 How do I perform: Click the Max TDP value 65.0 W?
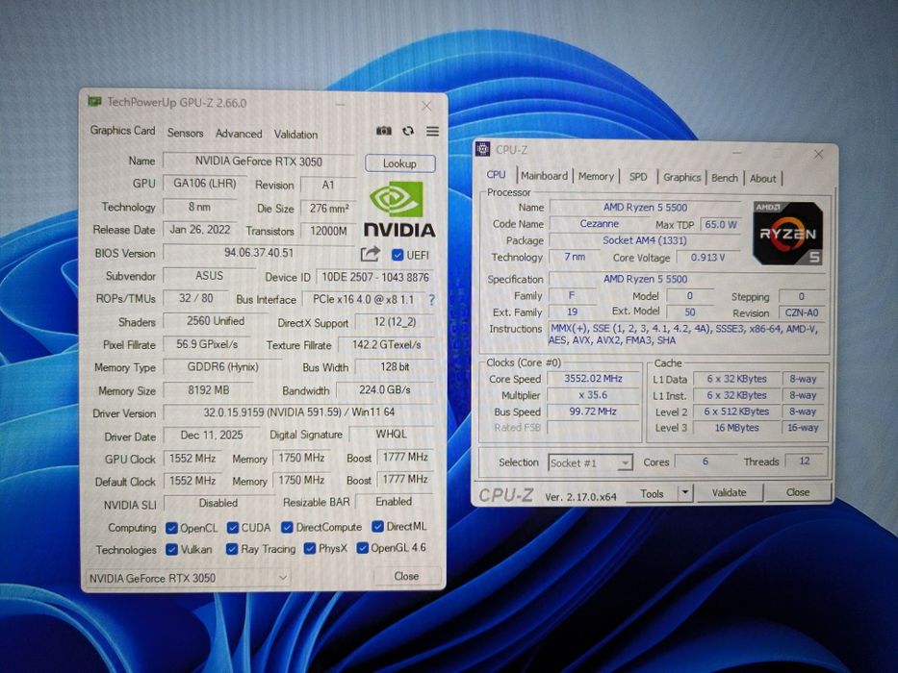[721, 224]
